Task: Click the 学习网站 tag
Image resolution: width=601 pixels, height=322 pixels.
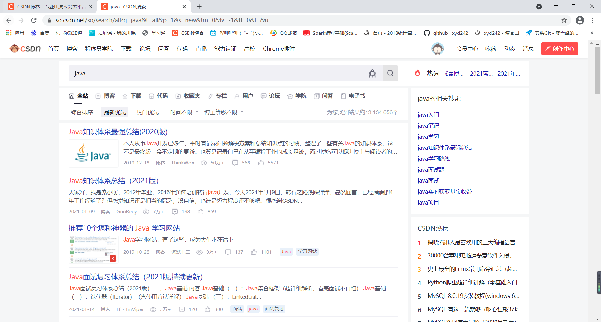Action: (x=307, y=252)
